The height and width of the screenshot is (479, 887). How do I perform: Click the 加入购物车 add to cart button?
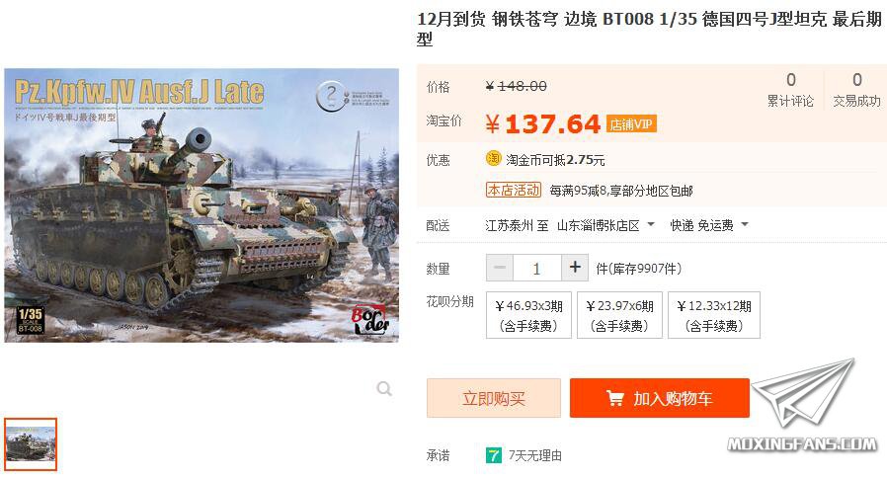(x=660, y=398)
